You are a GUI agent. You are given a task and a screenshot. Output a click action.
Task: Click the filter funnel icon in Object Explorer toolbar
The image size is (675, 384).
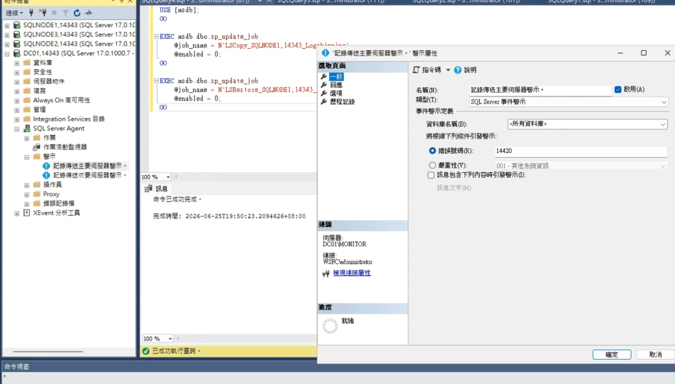pyautogui.click(x=65, y=13)
